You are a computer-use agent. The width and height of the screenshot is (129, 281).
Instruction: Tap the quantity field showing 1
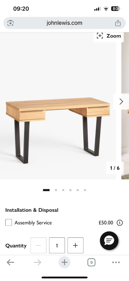pyautogui.click(x=57, y=245)
